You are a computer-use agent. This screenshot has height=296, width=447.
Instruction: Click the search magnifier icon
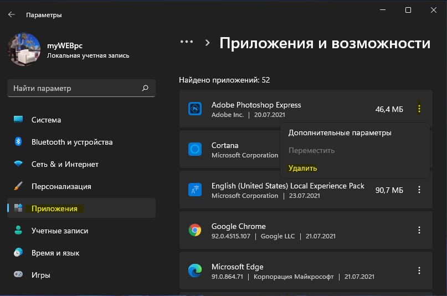(x=145, y=88)
